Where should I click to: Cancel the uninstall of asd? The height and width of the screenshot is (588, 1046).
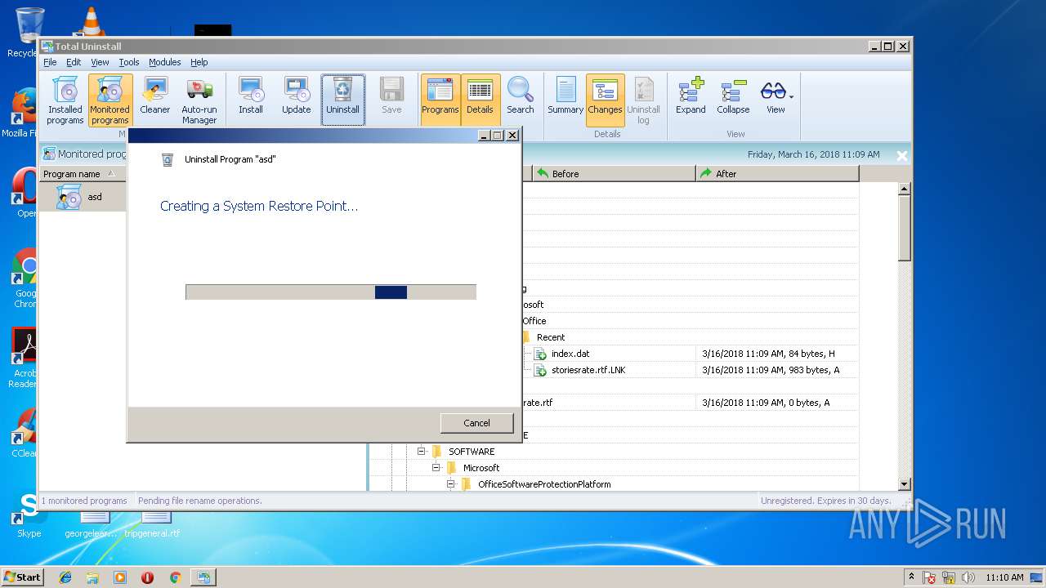coord(476,423)
